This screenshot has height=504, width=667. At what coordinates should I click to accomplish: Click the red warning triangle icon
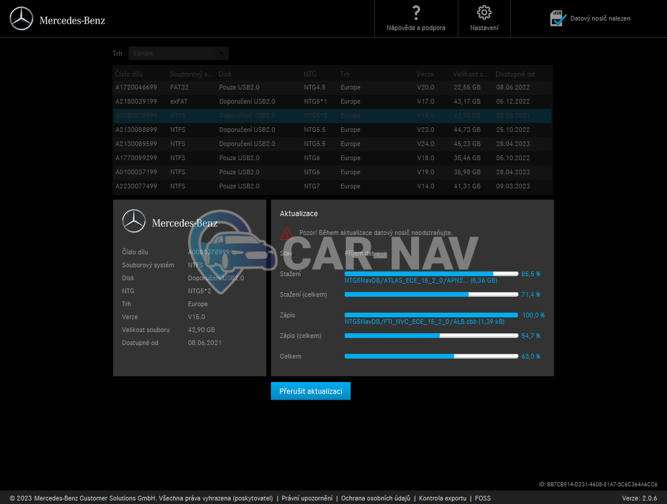[287, 233]
